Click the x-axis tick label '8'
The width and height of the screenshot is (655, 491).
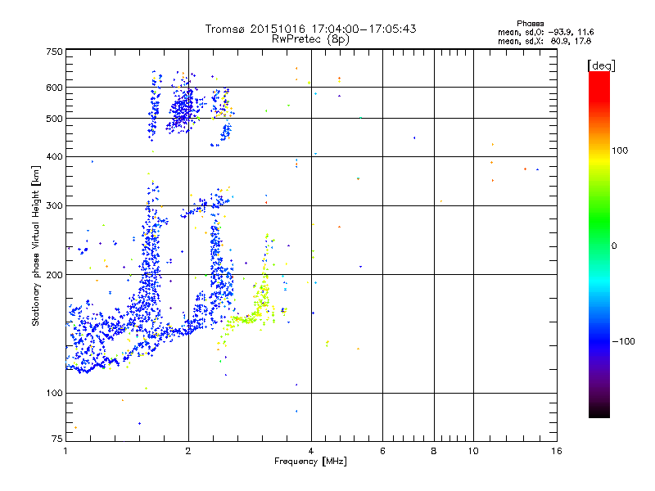[434, 451]
